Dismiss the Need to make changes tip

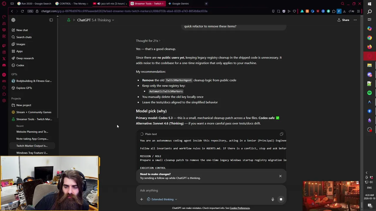280,176
